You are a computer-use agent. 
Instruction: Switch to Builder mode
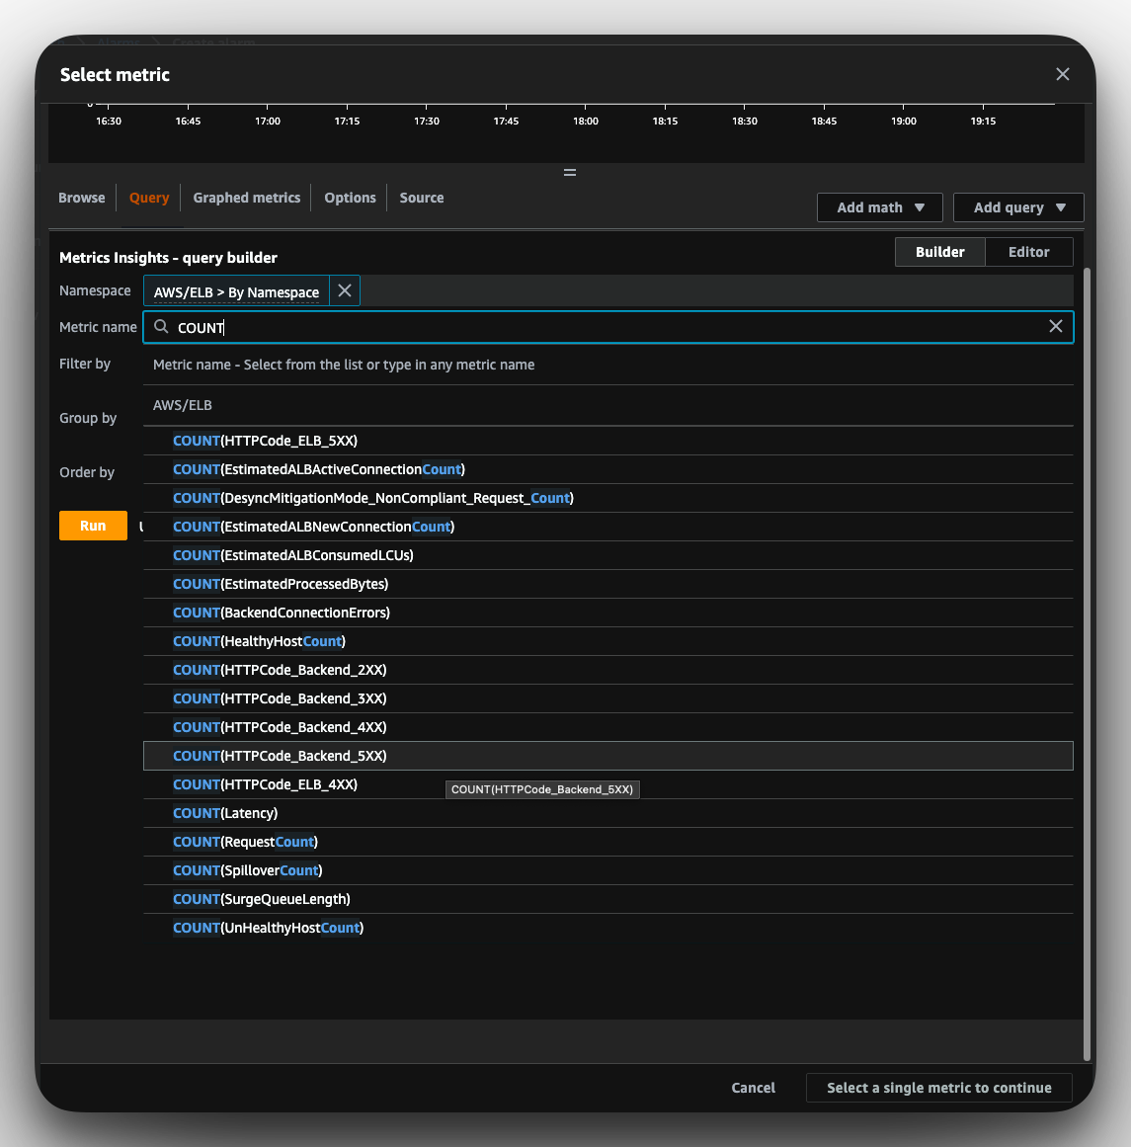click(x=940, y=252)
